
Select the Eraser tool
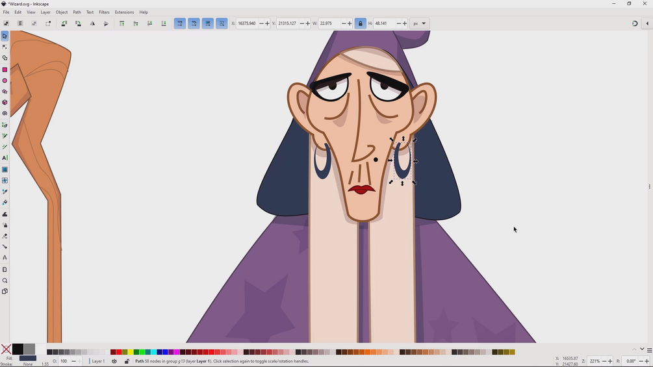5,236
